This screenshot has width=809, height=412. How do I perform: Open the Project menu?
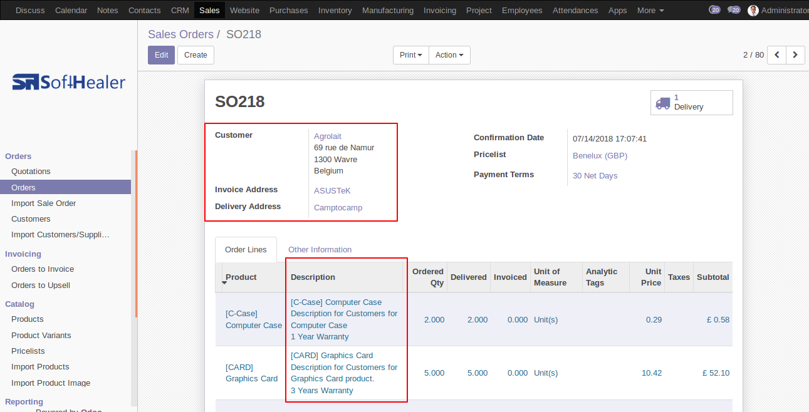pos(479,10)
